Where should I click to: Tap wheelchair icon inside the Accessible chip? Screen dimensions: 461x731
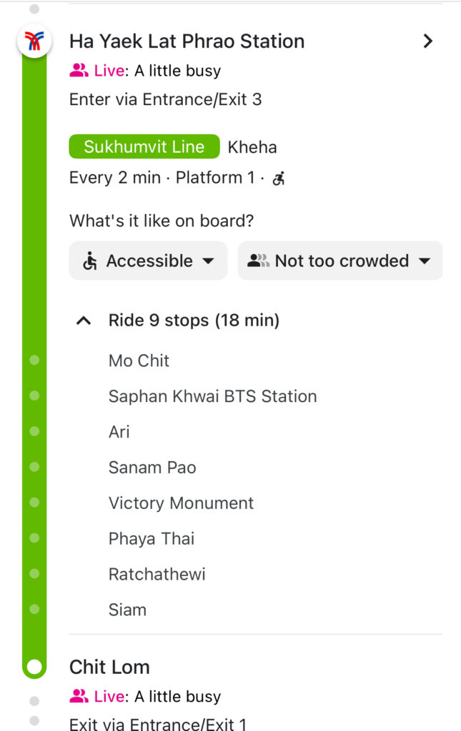pyautogui.click(x=89, y=261)
